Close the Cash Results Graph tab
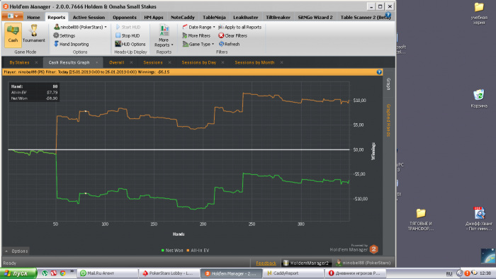This screenshot has height=279, width=496. pos(97,62)
